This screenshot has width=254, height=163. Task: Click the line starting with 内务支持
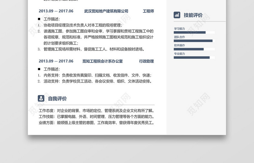tap(97, 75)
